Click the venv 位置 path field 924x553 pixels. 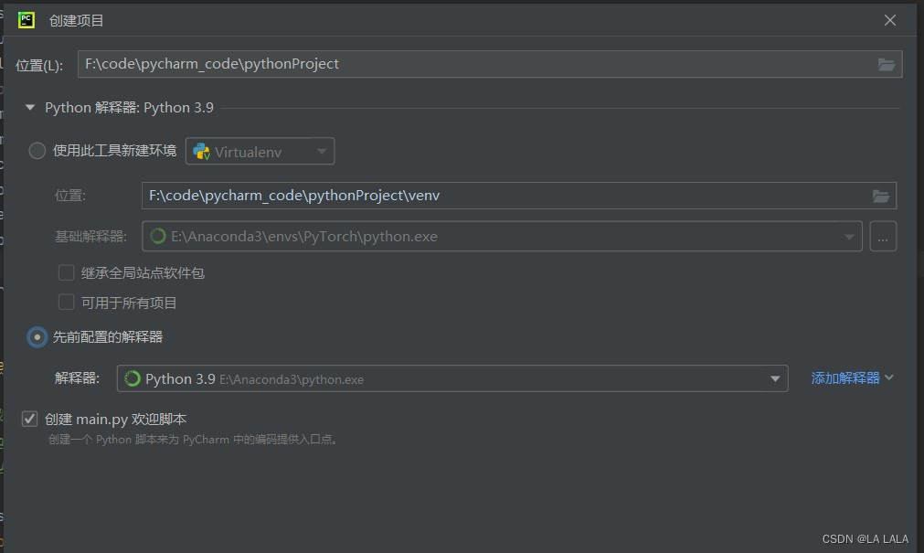[x=518, y=196]
